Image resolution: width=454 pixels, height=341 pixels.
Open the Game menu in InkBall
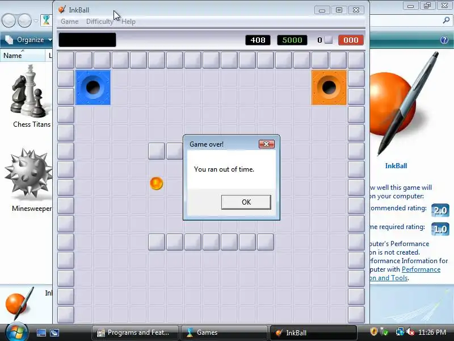pos(69,22)
